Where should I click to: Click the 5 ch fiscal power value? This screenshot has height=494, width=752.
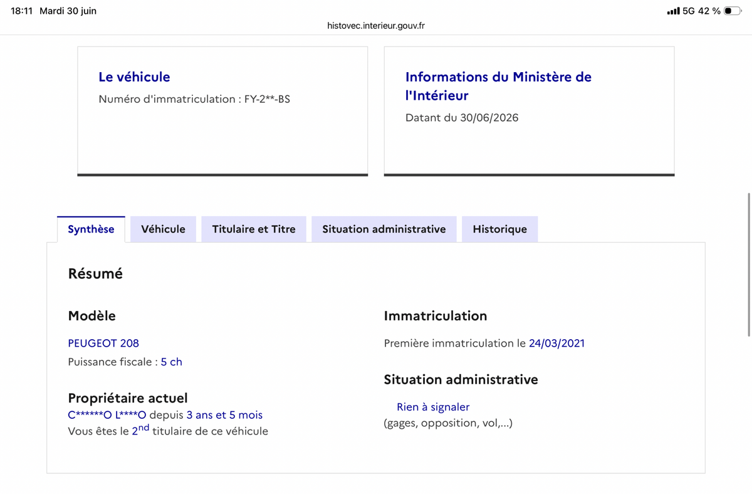tap(172, 362)
